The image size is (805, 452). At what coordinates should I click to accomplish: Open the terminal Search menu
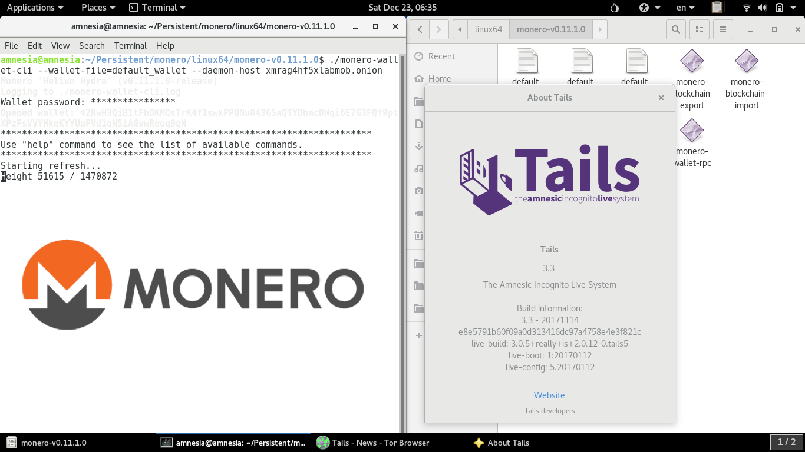pos(92,46)
